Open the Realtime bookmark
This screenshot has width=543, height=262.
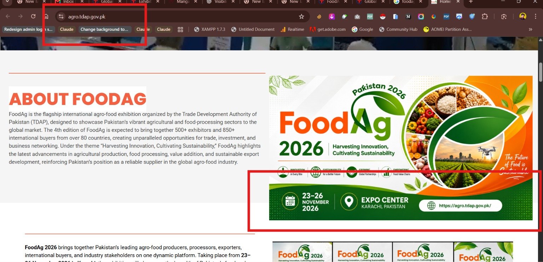click(292, 29)
